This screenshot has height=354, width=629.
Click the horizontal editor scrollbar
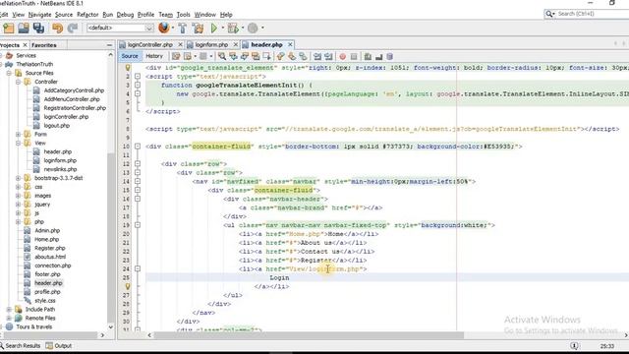[x=309, y=335]
